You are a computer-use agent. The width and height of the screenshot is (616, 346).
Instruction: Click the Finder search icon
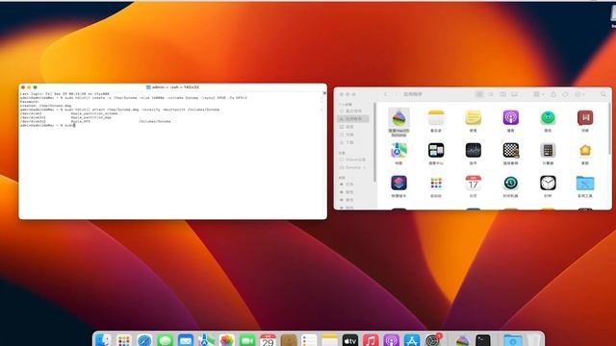tap(603, 94)
